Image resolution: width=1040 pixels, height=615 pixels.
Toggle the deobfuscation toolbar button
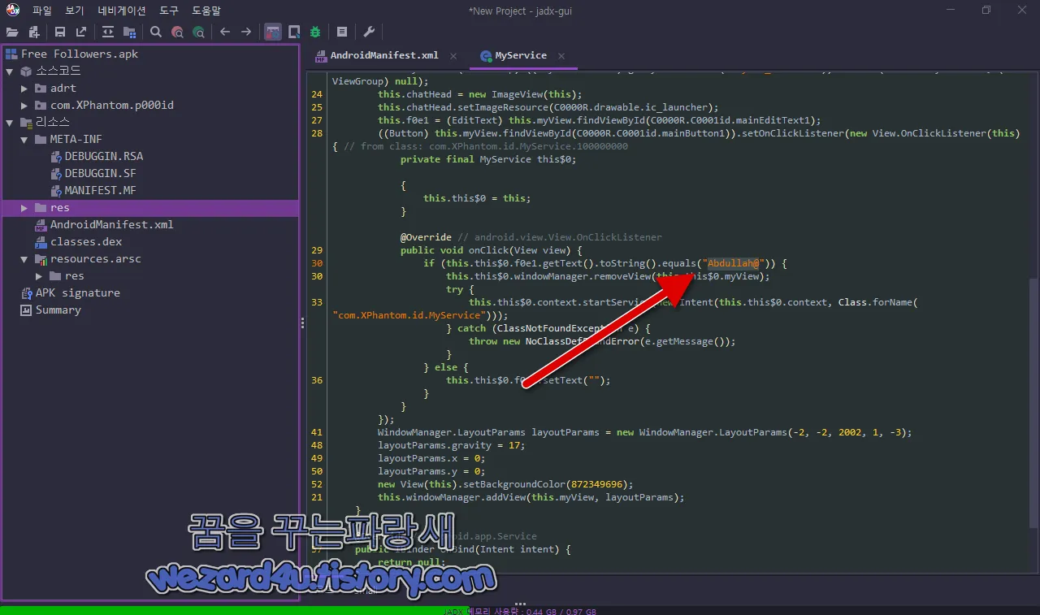coord(273,32)
